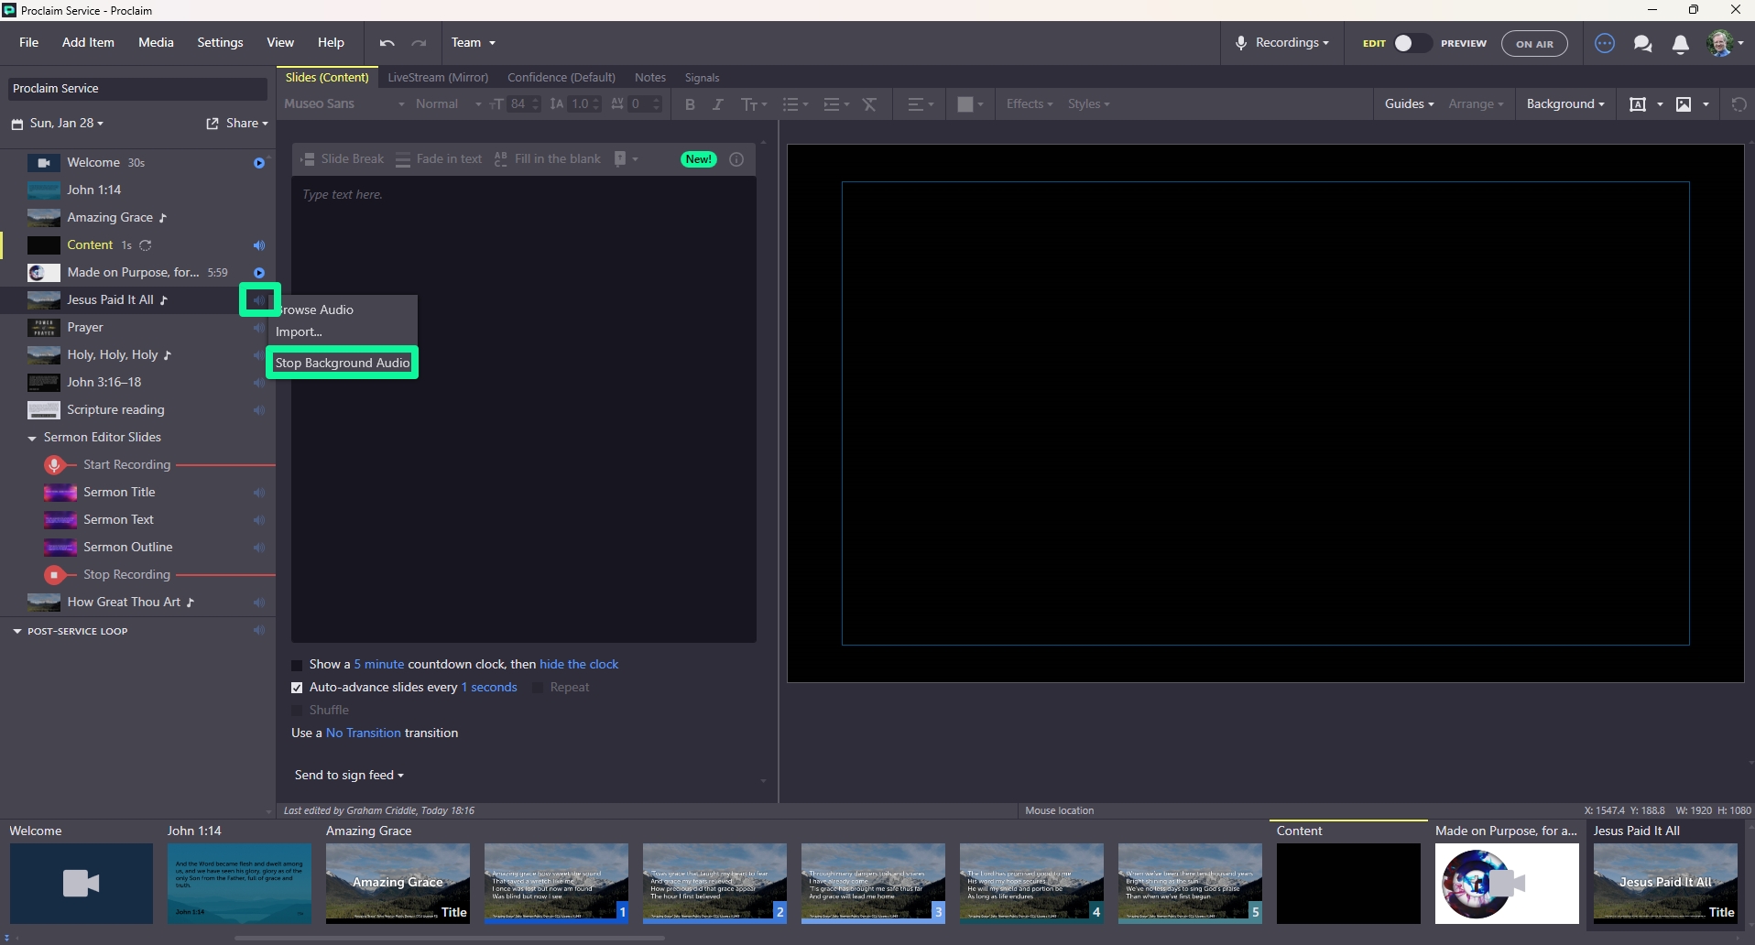Image resolution: width=1755 pixels, height=945 pixels.
Task: Open the notifications bell
Action: coord(1680,43)
